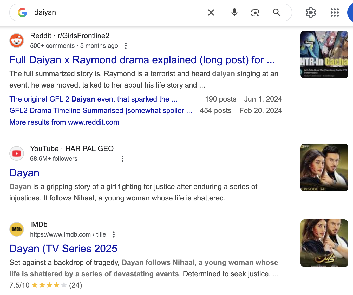
Task: Click YouTube · HAR PAL GEO source text
Action: [72, 149]
